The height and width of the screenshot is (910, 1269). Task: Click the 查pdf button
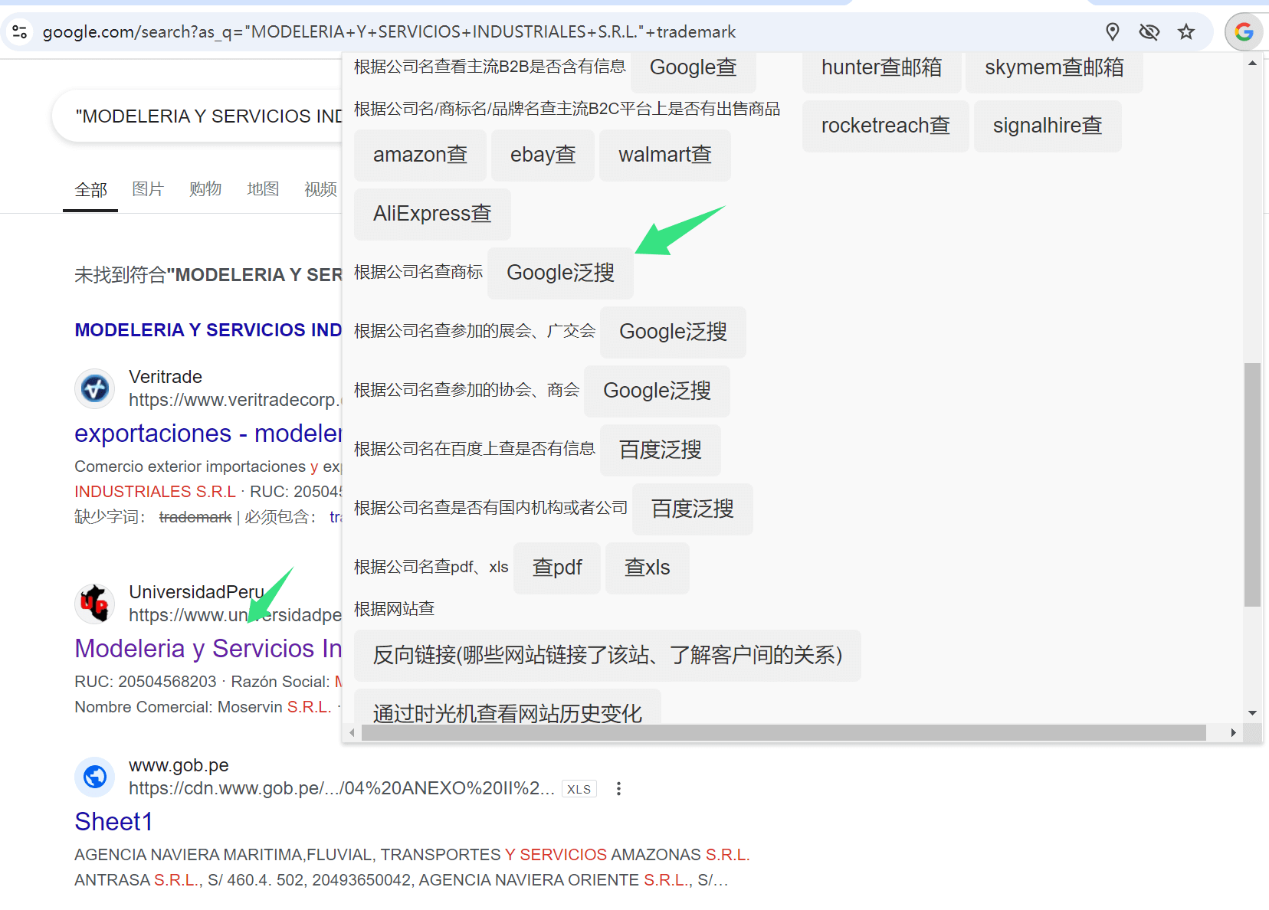557,568
